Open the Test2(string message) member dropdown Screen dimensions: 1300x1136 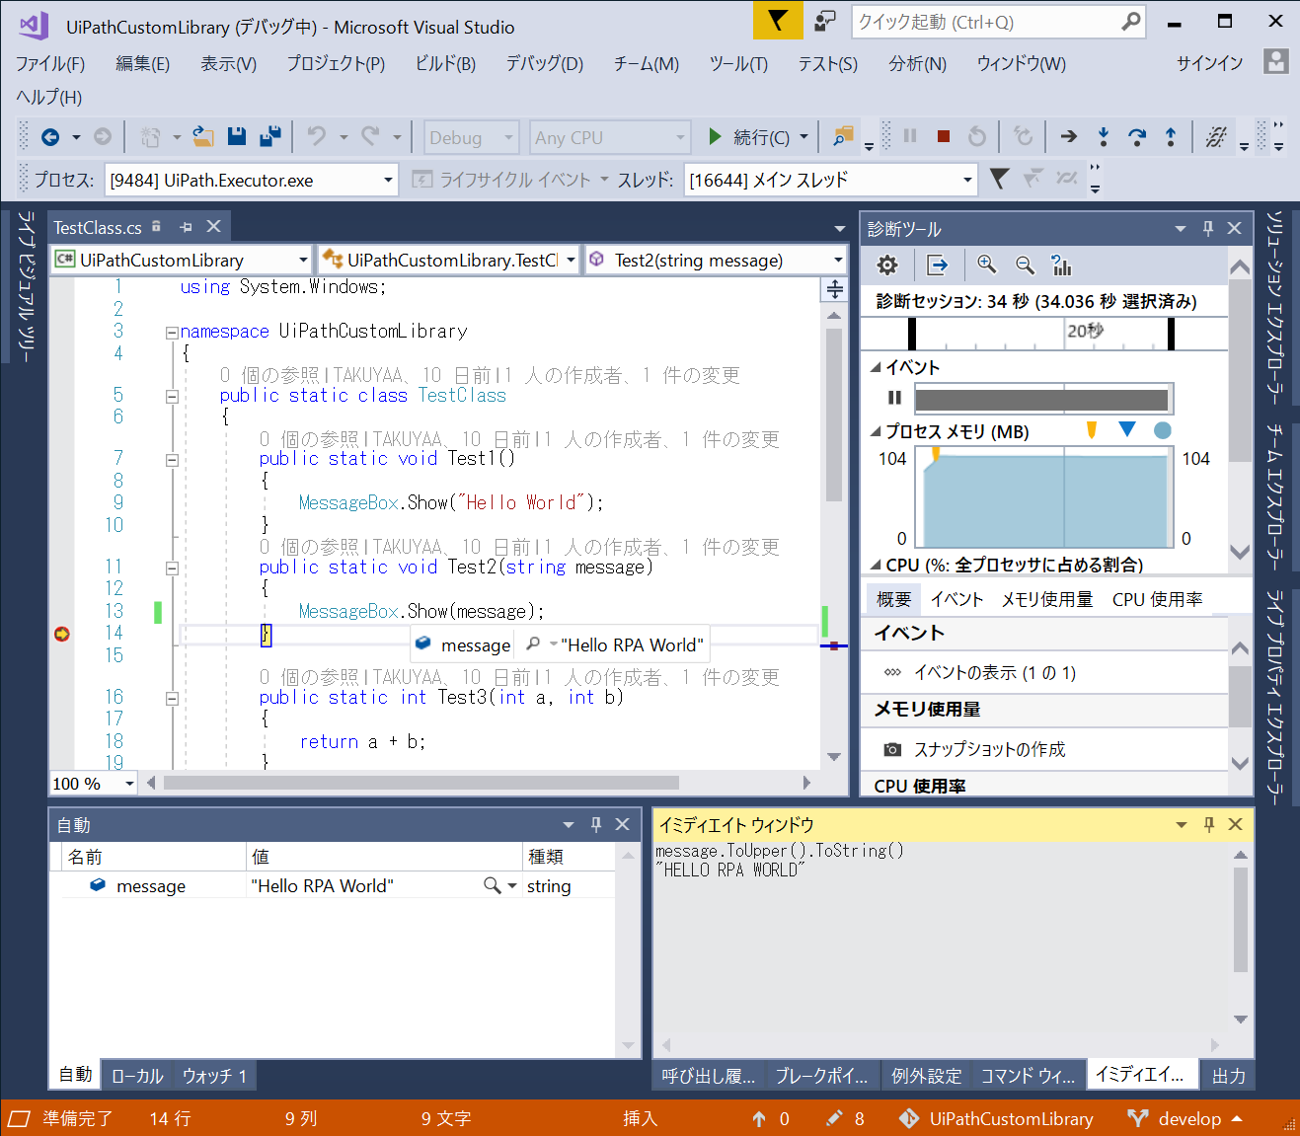click(x=838, y=260)
